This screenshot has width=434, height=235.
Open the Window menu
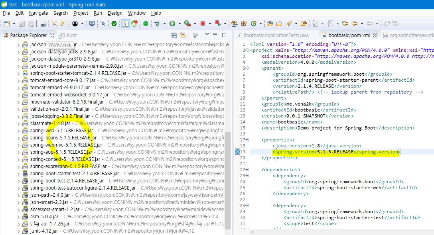137,13
